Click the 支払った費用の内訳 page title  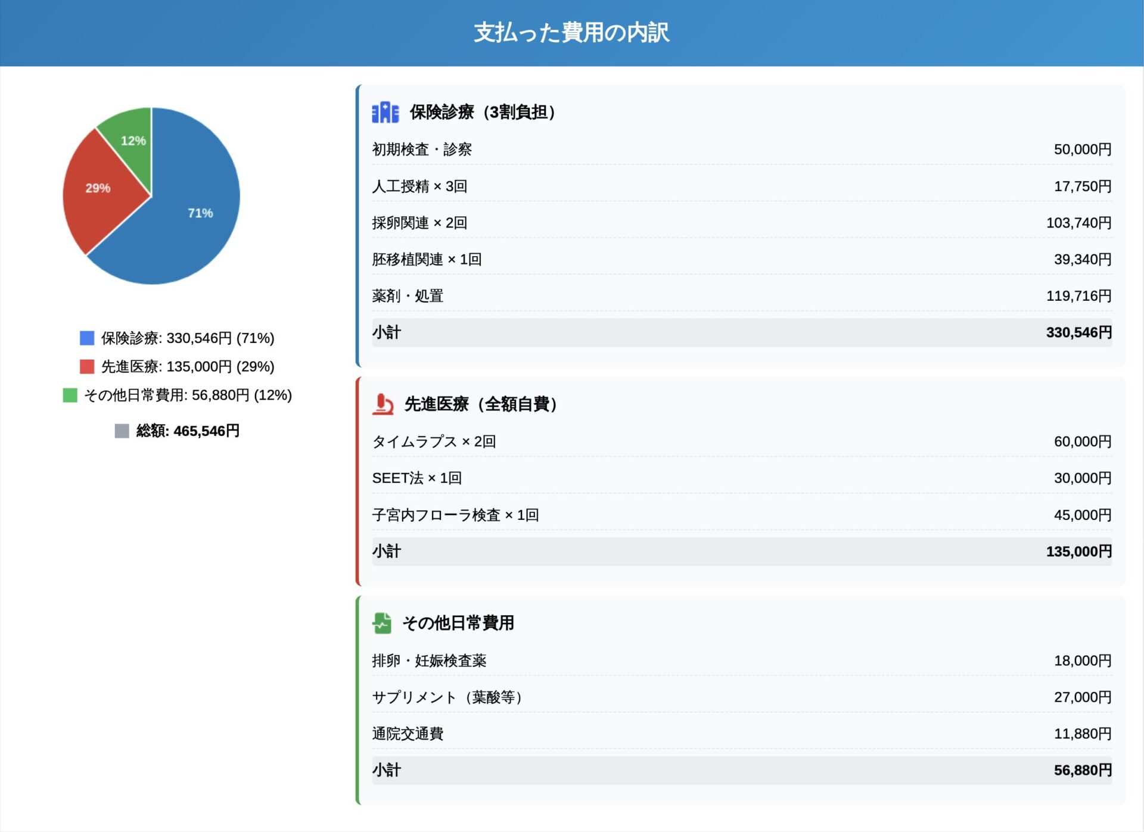pos(571,32)
